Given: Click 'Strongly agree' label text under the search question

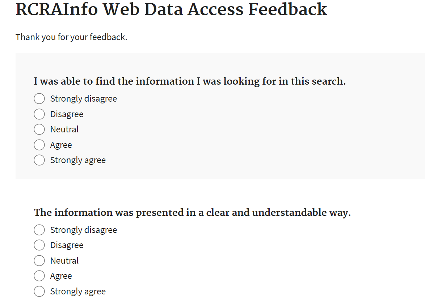Looking at the screenshot, I should click(78, 160).
